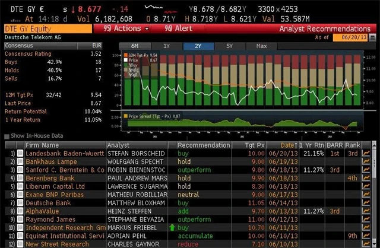380x248 pixels.
Task: Open Sanford C. Bernstein firm link
Action: pyautogui.click(x=65, y=170)
